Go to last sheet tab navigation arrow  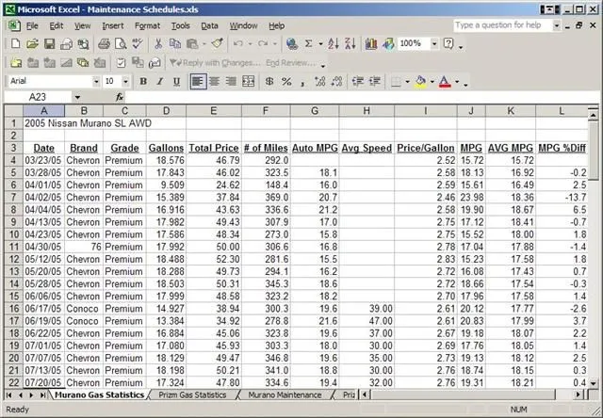[42, 395]
